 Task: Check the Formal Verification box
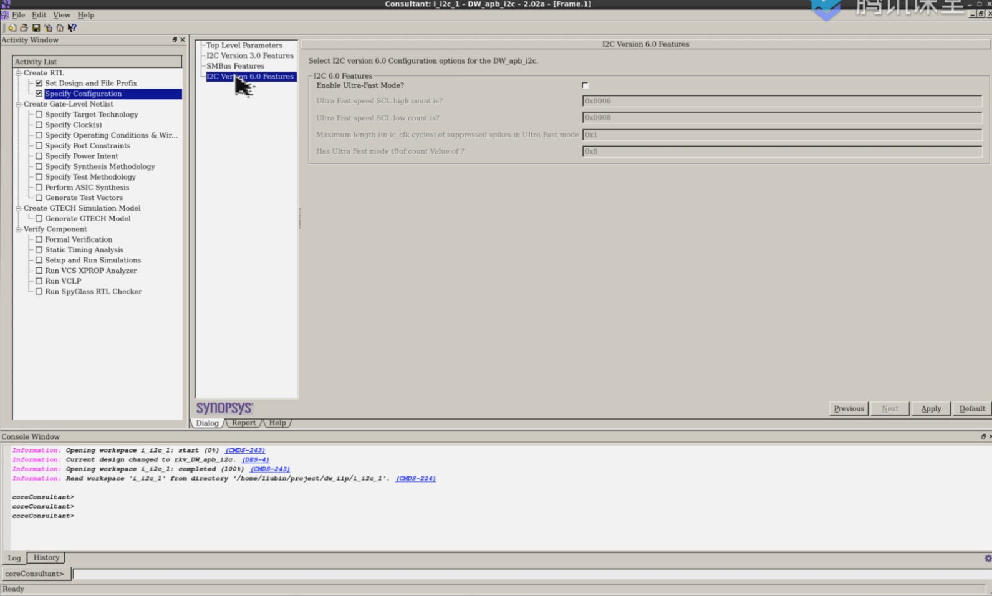pyautogui.click(x=39, y=239)
